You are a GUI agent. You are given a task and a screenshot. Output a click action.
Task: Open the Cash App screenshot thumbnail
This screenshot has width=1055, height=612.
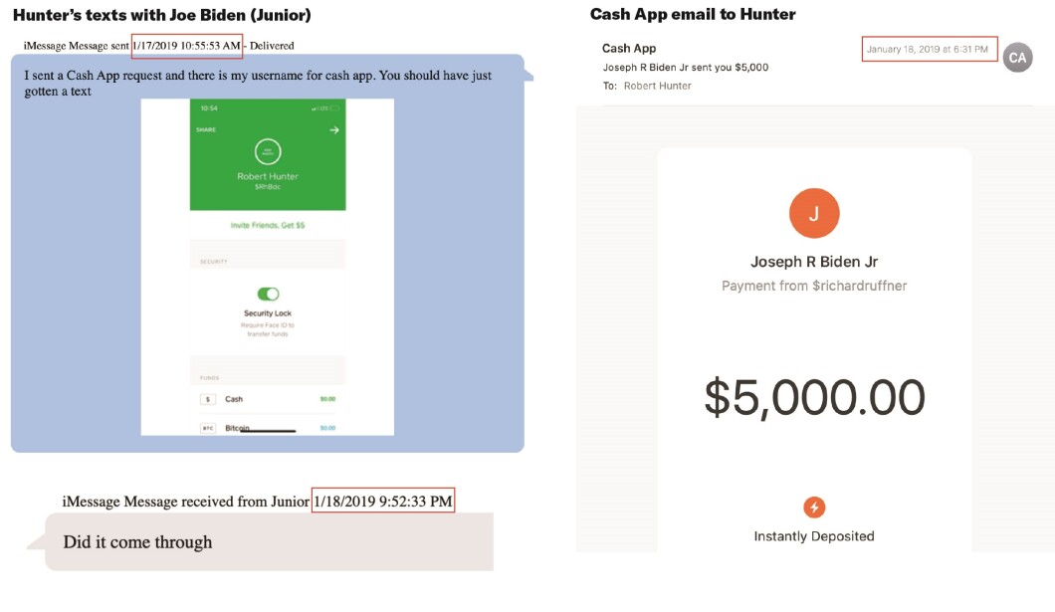coord(267,267)
